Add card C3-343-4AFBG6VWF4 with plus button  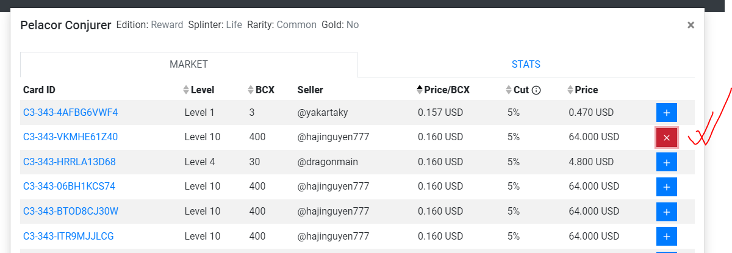pos(666,113)
